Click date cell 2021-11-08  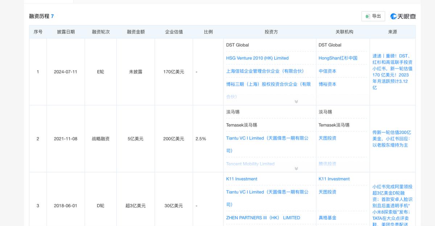66,138
